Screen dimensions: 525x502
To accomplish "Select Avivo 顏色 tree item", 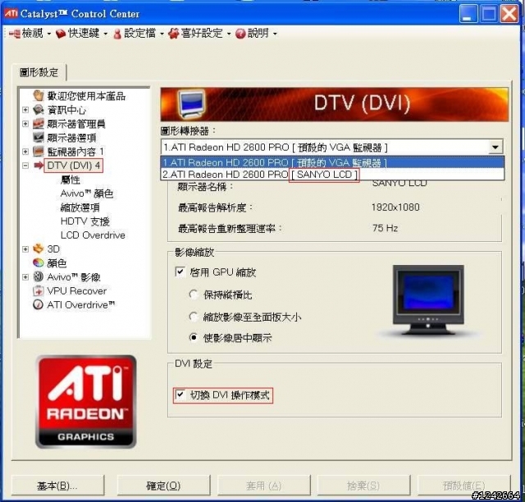I will coord(87,194).
